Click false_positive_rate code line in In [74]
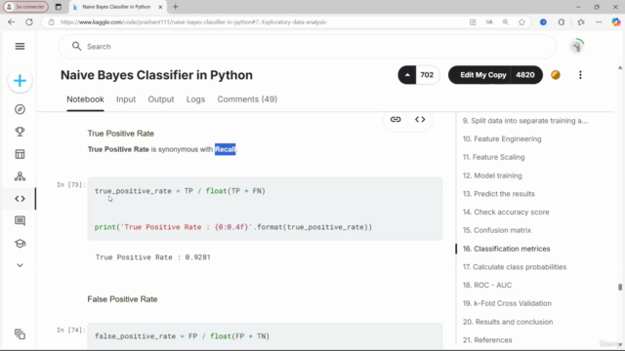Screen dimensions: 625x351 click(182, 336)
